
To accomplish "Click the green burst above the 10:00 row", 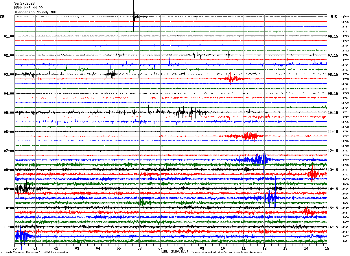I will tap(144, 202).
